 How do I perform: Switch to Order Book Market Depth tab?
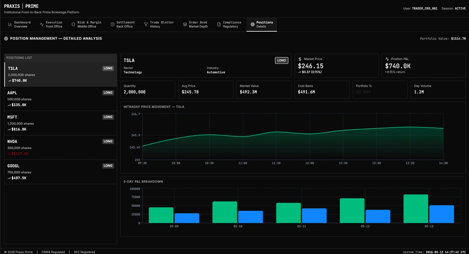click(x=195, y=24)
